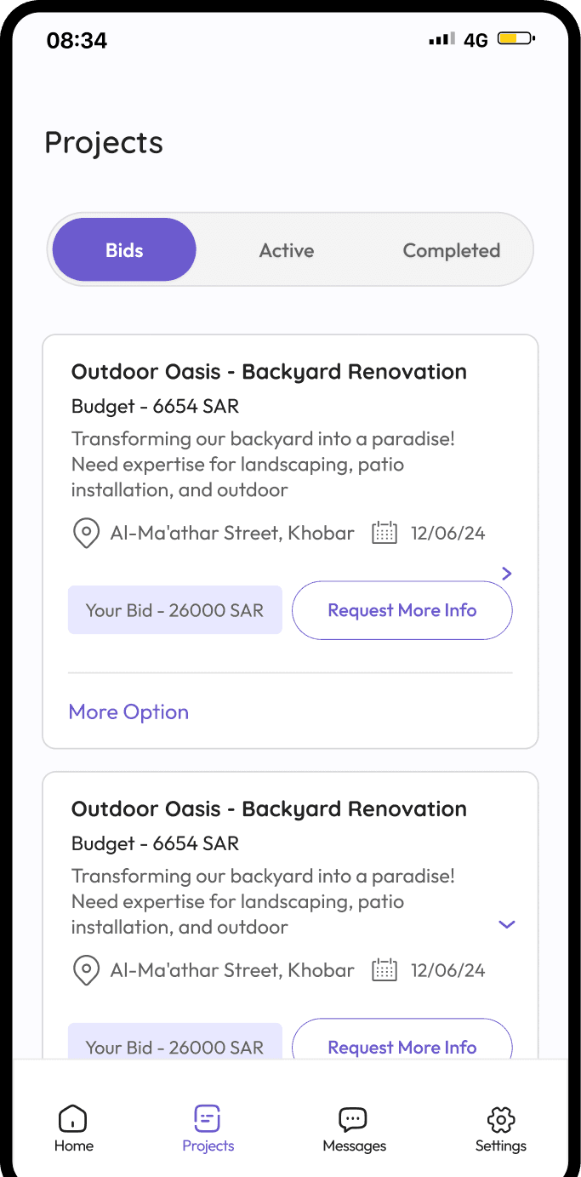The width and height of the screenshot is (581, 1177).
Task: Tap the calendar icon in first project card
Action: 384,534
